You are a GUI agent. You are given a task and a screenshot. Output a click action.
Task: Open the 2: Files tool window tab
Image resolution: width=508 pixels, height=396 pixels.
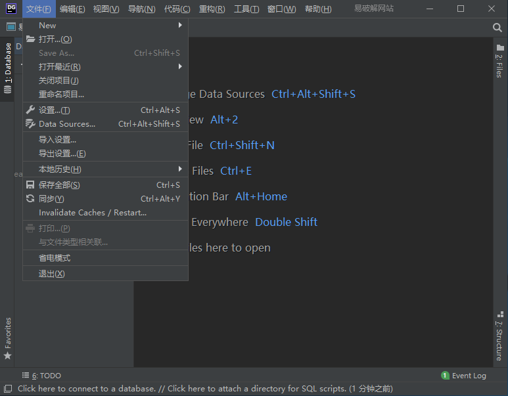tap(500, 62)
